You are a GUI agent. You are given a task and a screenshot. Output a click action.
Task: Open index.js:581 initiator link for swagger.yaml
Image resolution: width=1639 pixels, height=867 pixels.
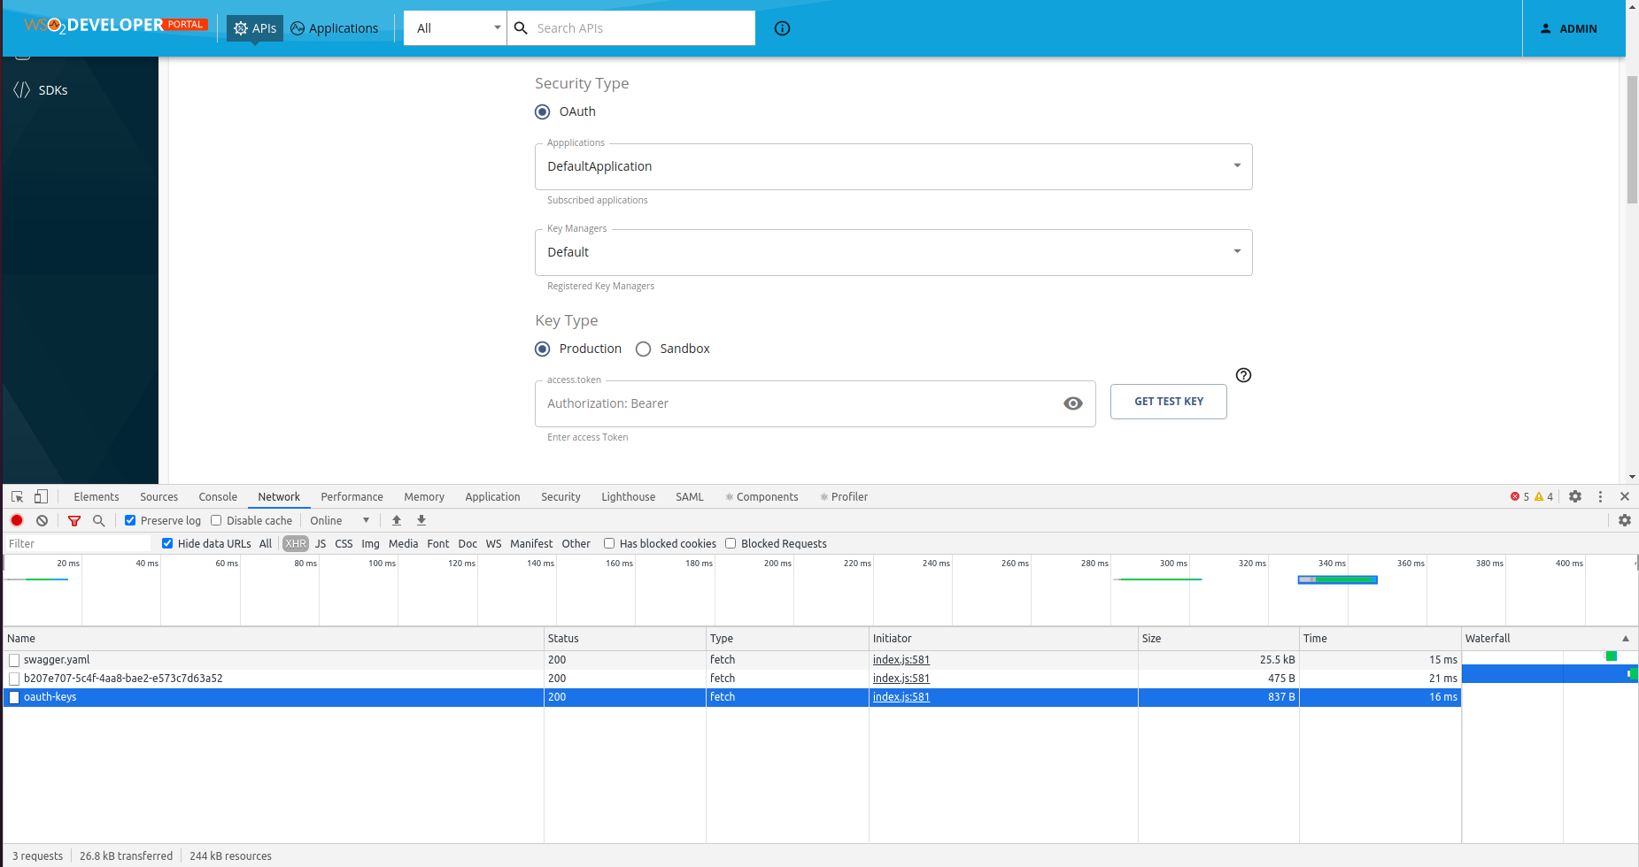click(901, 660)
